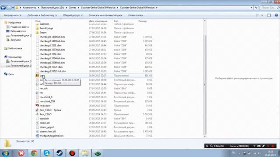280x157 pixels.
Task: Change view with the view icon
Action: click(x=258, y=15)
